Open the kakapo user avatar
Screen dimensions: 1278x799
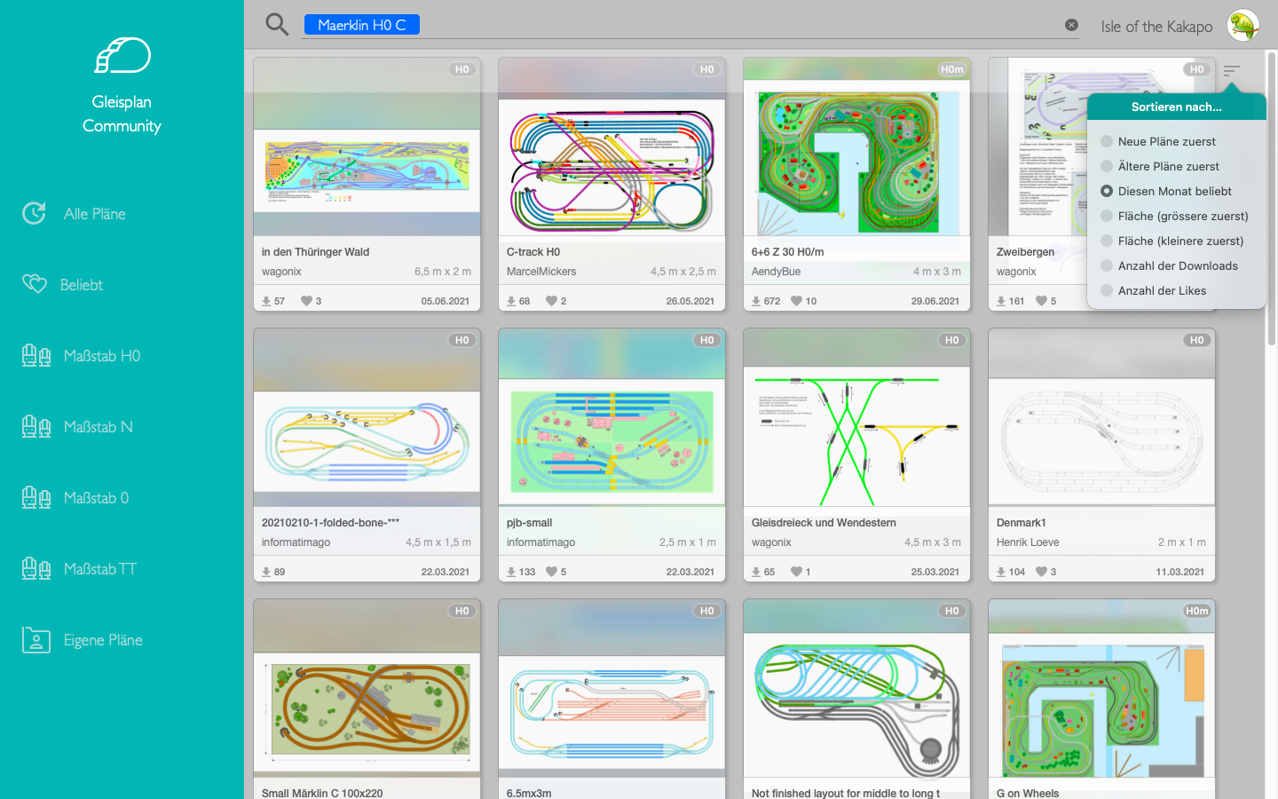pos(1243,25)
